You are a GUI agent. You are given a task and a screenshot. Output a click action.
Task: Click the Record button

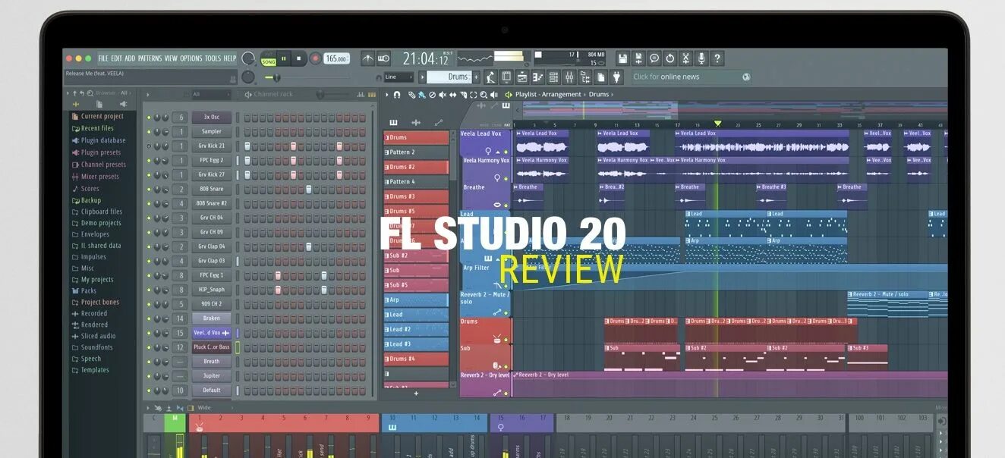pyautogui.click(x=315, y=58)
